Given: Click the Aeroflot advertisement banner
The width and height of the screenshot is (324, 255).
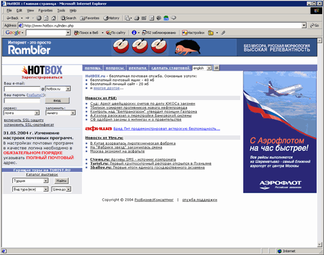Looking at the screenshot, I should 280,132.
